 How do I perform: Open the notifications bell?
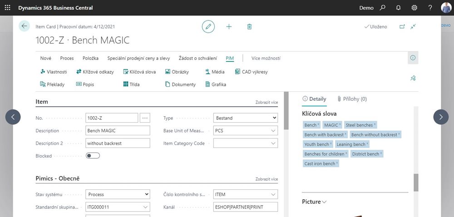click(x=399, y=8)
